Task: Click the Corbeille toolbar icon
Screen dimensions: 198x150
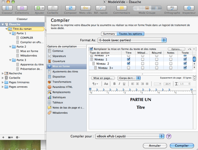Action: click(53, 8)
